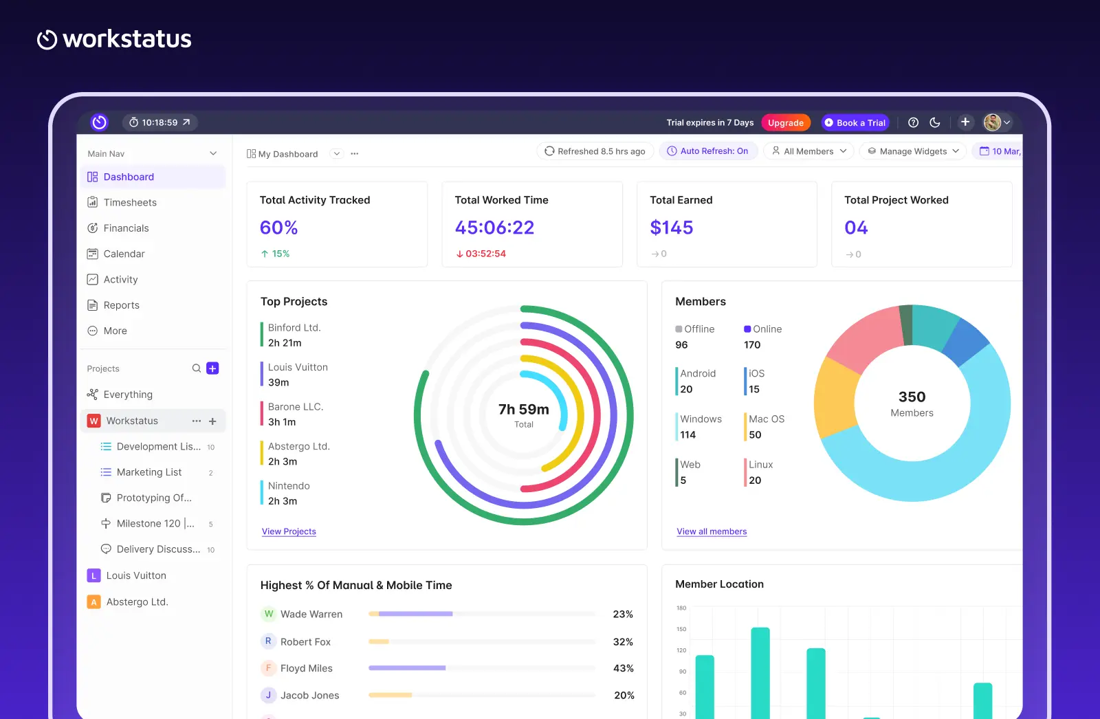Click the 350 Members donut chart center
Viewport: 1100px width, 719px height.
click(912, 403)
